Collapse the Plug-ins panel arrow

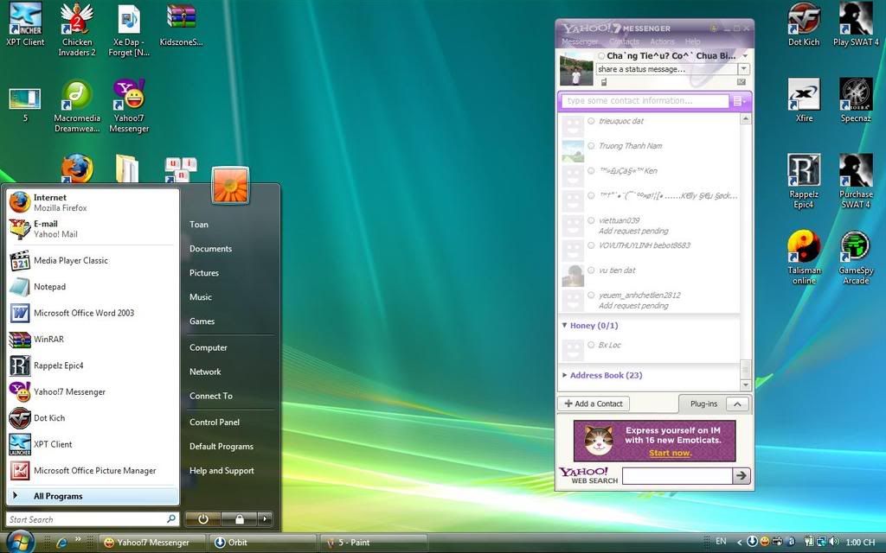tap(737, 404)
